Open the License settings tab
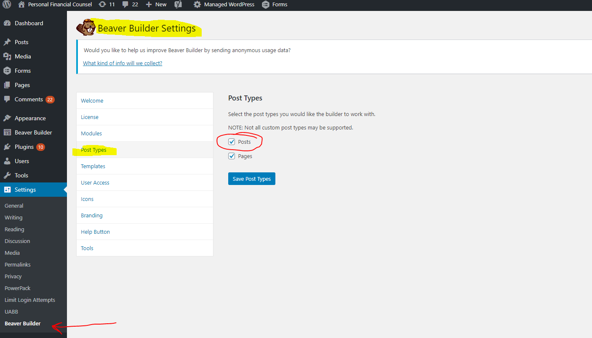Screen dimensions: 592x338 click(144, 117)
